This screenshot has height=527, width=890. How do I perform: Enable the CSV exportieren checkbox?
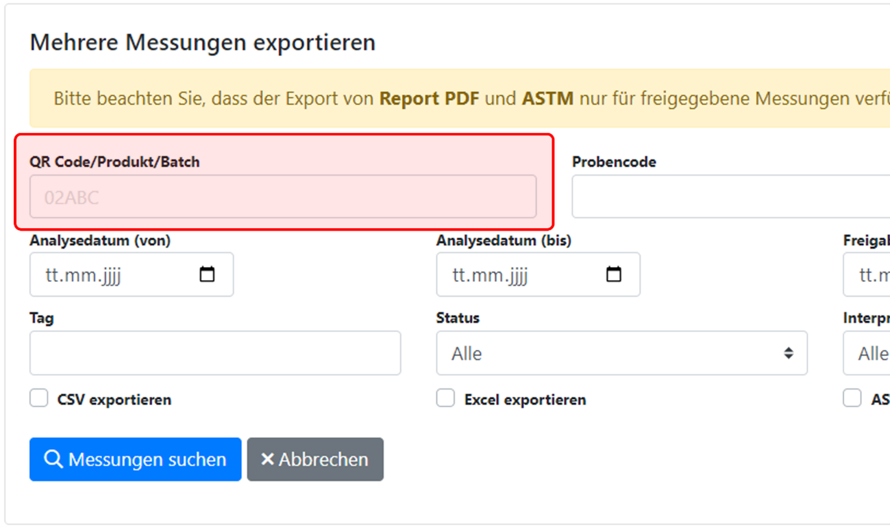[x=39, y=398]
